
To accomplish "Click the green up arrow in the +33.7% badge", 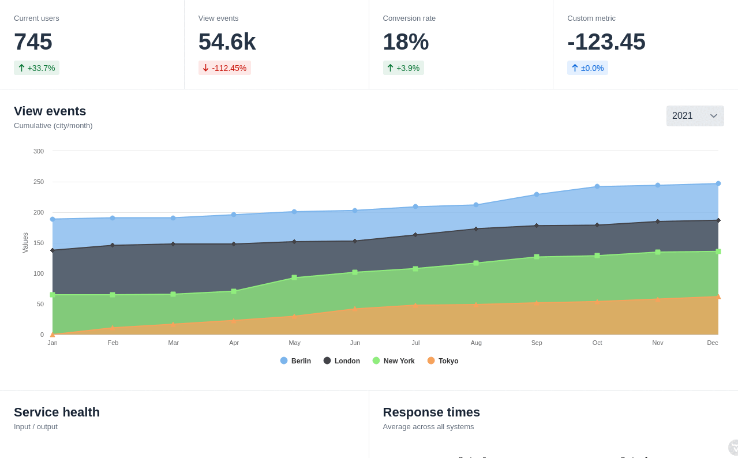I will click(22, 67).
